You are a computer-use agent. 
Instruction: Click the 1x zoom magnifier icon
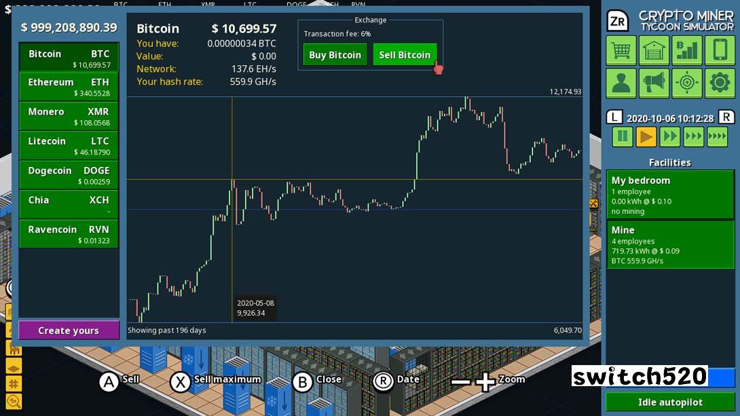(14, 400)
